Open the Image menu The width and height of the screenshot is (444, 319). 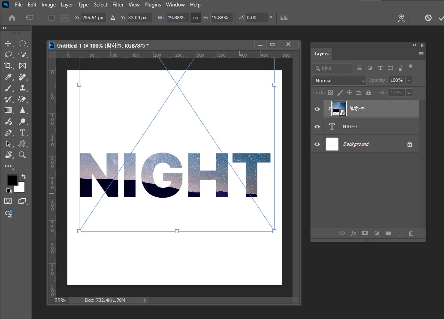[x=49, y=5]
